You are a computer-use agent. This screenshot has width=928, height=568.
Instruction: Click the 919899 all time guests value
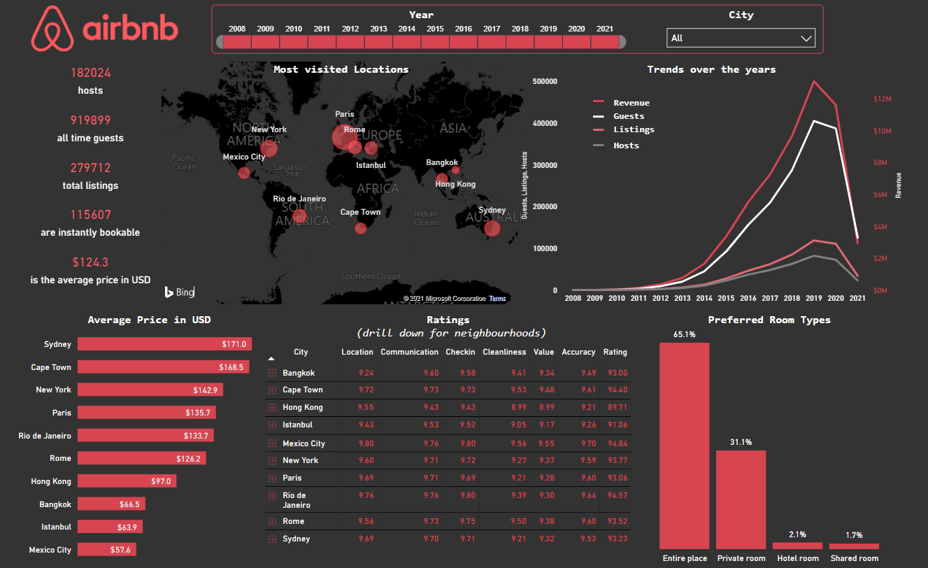coord(91,120)
